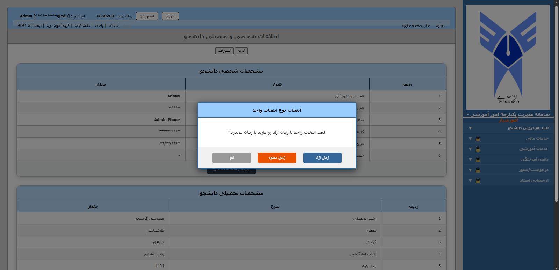The image size is (559, 270).
Task: Click the ادامه continue button
Action: (x=241, y=51)
